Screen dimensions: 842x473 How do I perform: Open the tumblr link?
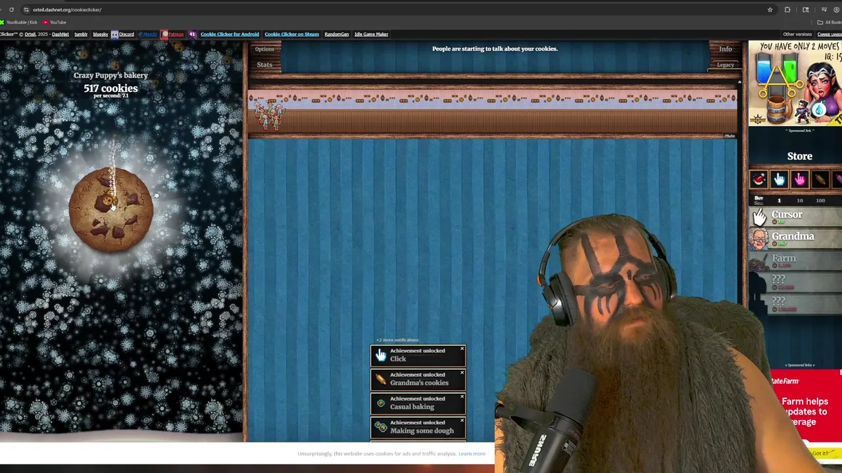81,34
